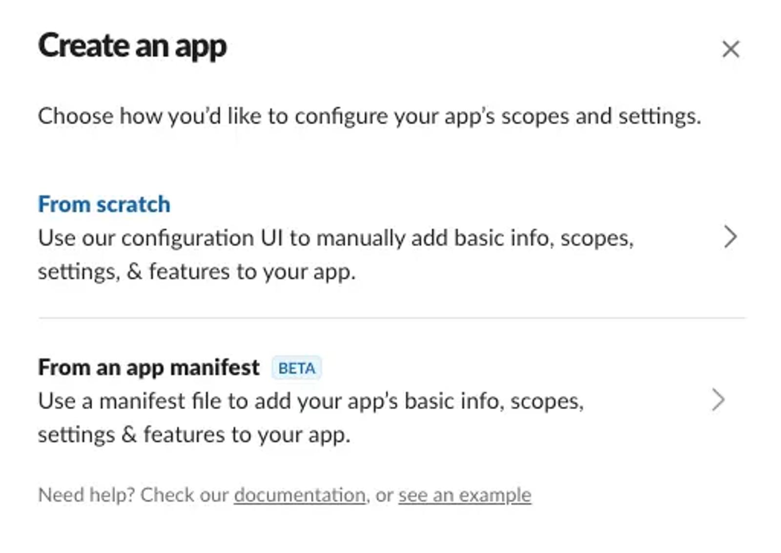Screen dimensions: 781x553
Task: Click the word "or" between the help links
Action: 384,496
